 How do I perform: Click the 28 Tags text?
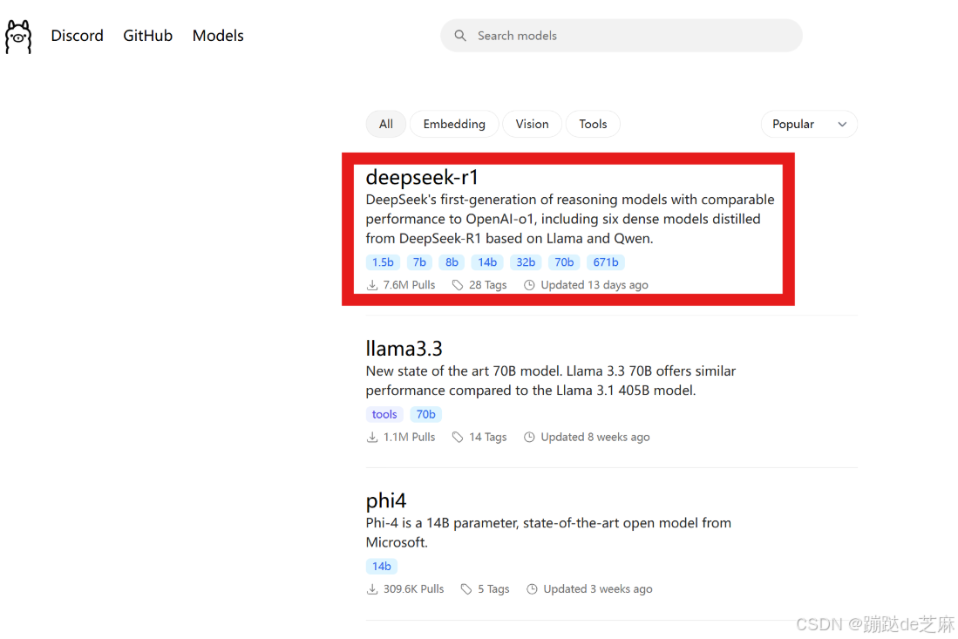point(488,285)
